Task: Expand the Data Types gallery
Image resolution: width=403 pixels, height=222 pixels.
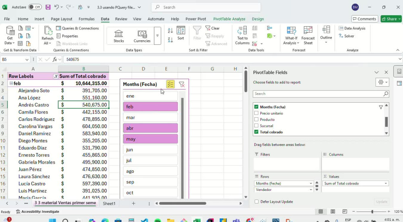Action: tap(157, 36)
